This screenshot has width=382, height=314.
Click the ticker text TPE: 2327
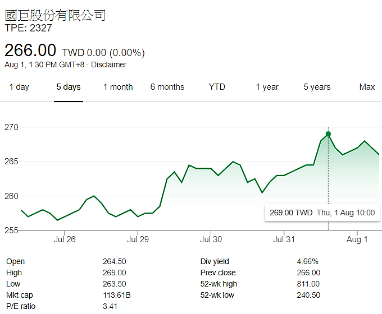coord(28,28)
